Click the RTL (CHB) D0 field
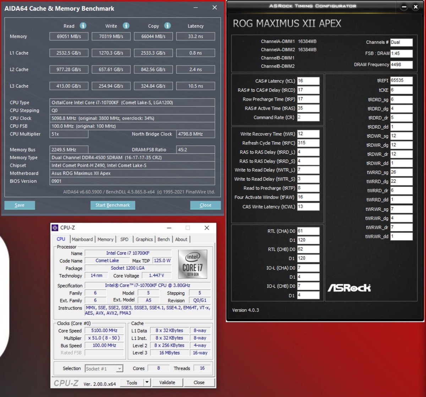 click(x=308, y=249)
